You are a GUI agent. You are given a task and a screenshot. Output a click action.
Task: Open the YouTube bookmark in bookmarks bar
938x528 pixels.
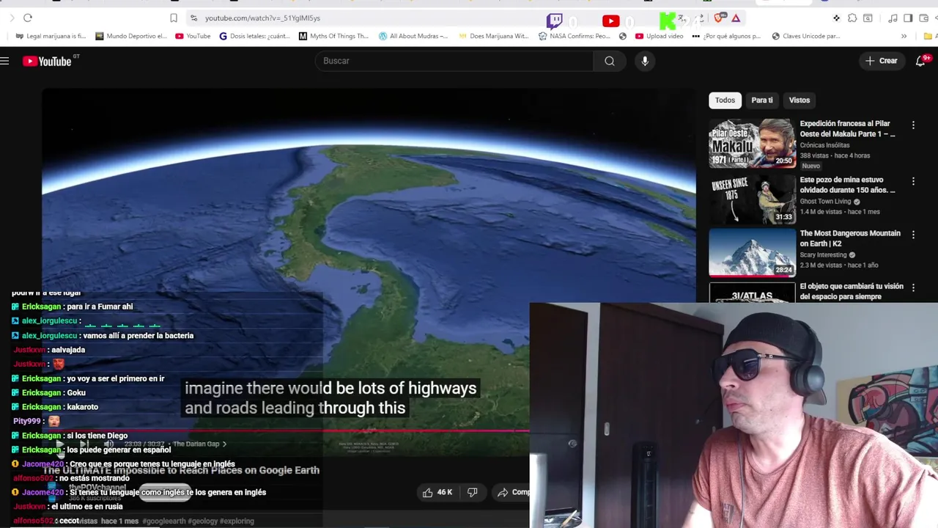click(193, 36)
